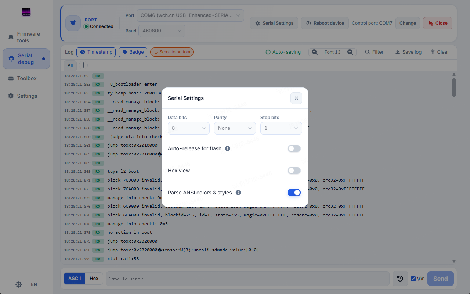This screenshot has width=470, height=294.
Task: Close the Serial Settings dialog
Action: coord(296,98)
